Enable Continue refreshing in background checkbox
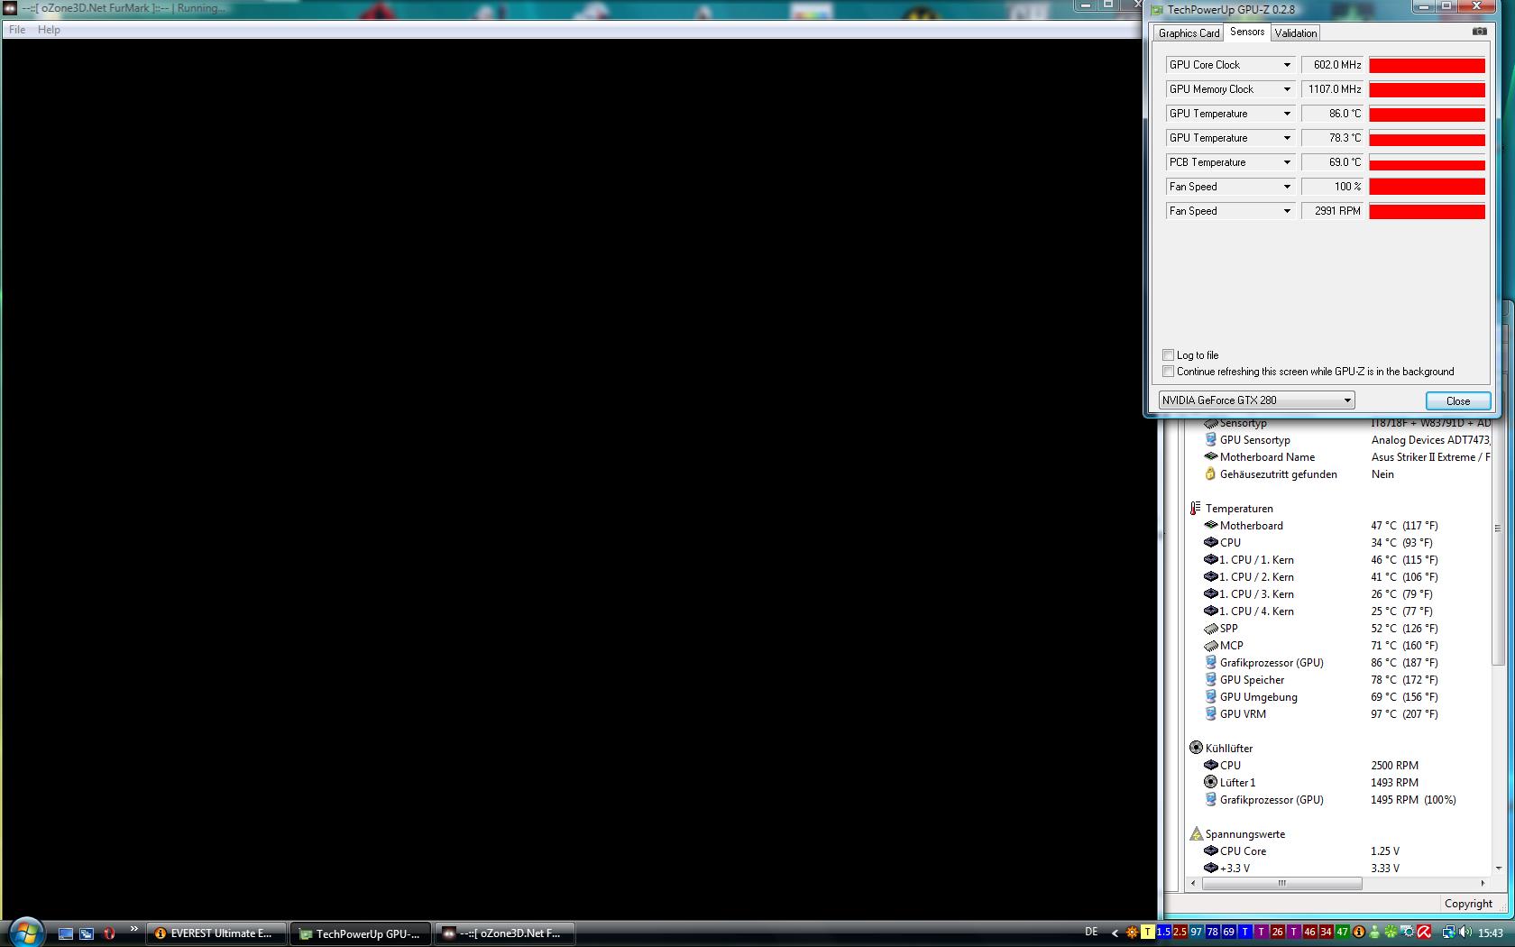 [x=1169, y=372]
